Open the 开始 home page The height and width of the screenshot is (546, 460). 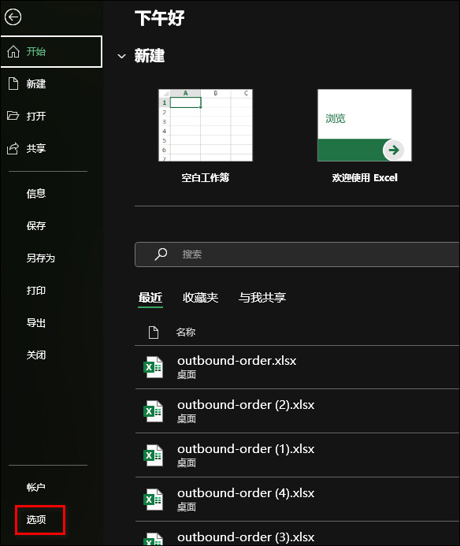point(51,51)
